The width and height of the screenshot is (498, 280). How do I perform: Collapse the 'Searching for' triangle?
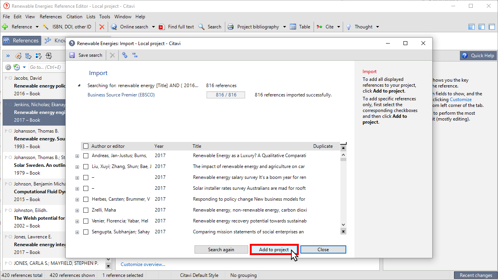tap(79, 86)
